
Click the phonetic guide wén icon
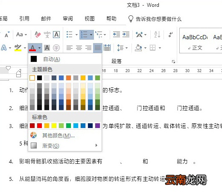coord(47,35)
